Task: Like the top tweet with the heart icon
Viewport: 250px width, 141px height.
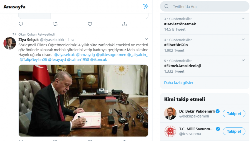Action: coord(90,24)
